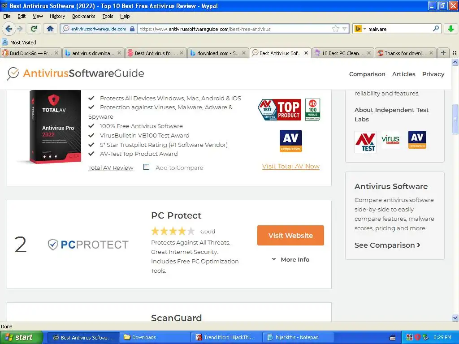This screenshot has width=459, height=344.
Task: Open the Tools menu
Action: [108, 16]
